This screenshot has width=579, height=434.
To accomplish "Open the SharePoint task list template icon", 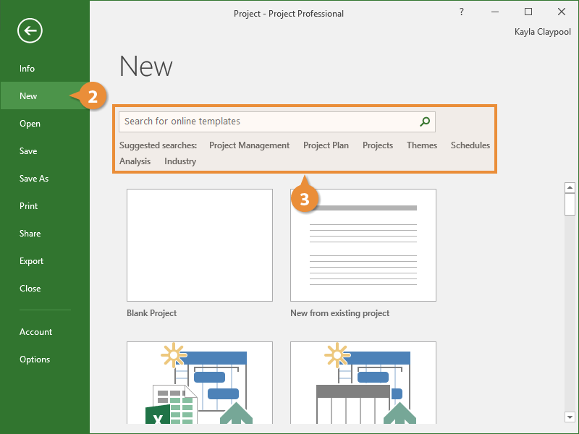I will click(363, 383).
